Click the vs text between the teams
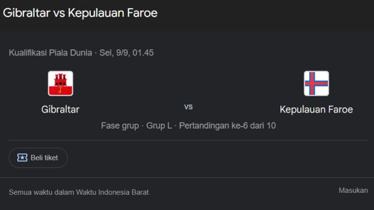The image size is (374, 210). [x=188, y=107]
